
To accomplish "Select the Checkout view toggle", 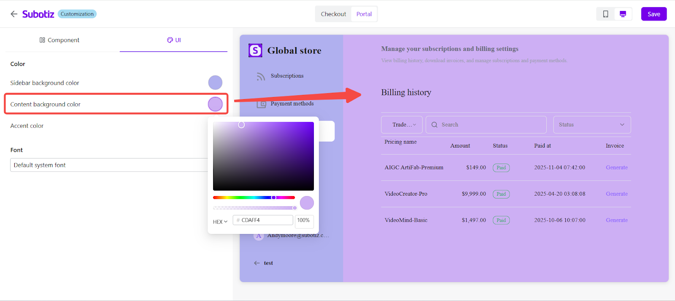I will (333, 14).
